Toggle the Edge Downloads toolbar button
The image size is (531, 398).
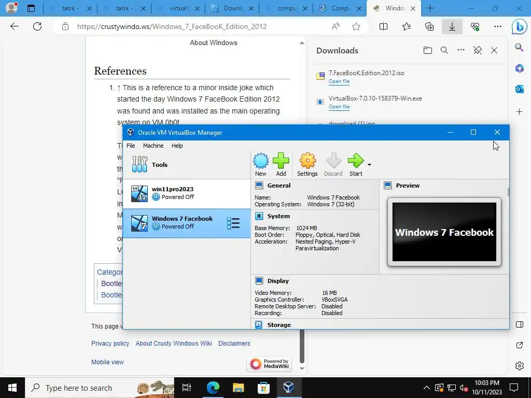[452, 26]
